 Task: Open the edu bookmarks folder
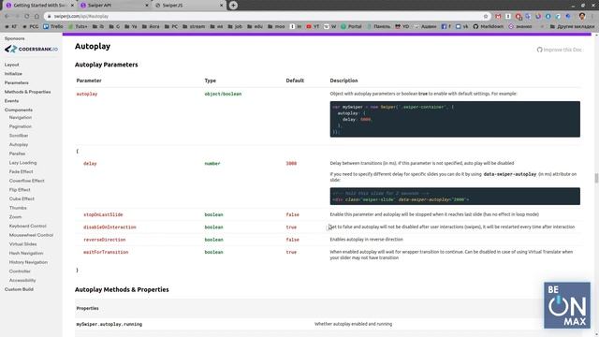[256, 26]
